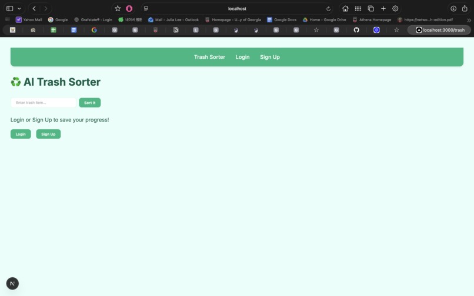Click the recycle icon beside AI Trash Sorter
The height and width of the screenshot is (296, 474).
coord(16,82)
